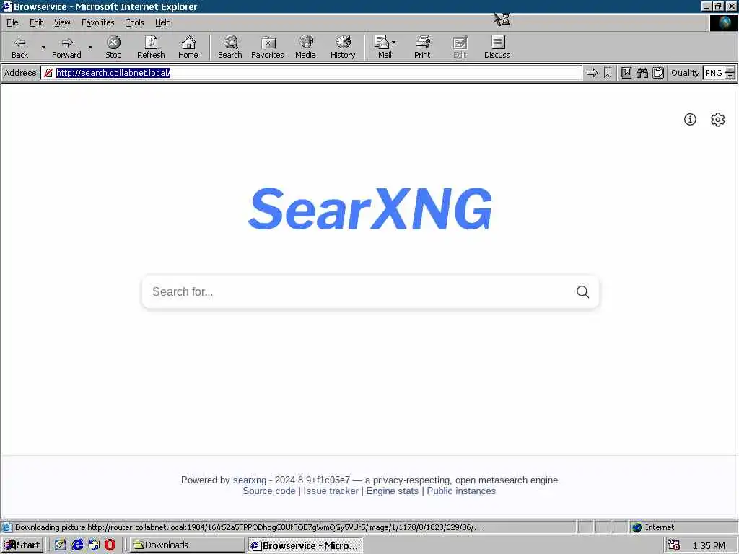Show the History pane

coord(343,47)
